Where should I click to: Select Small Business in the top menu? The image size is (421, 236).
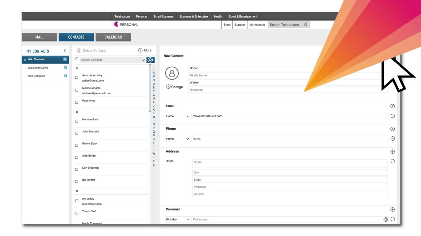pyautogui.click(x=163, y=16)
